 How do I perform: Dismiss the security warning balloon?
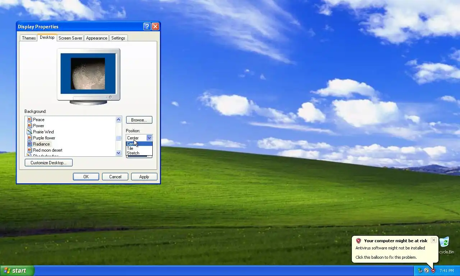pos(434,240)
